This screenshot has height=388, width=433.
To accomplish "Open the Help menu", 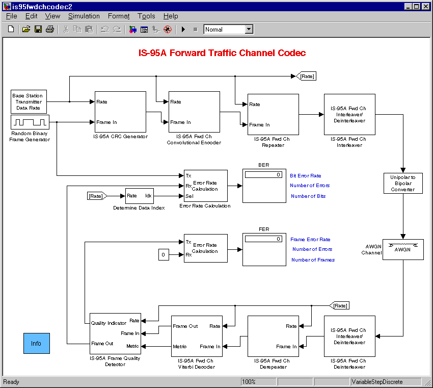I will click(x=170, y=16).
